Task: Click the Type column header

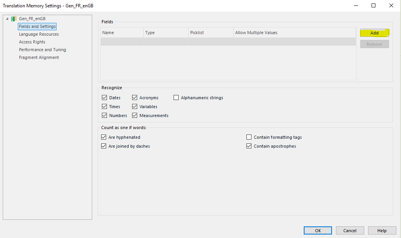Action: pyautogui.click(x=166, y=33)
